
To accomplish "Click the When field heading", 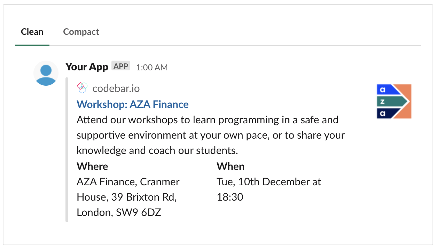I will (x=231, y=166).
